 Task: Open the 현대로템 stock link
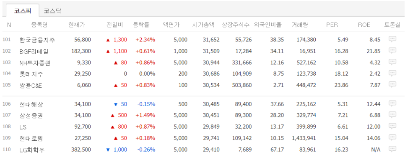click(31, 139)
